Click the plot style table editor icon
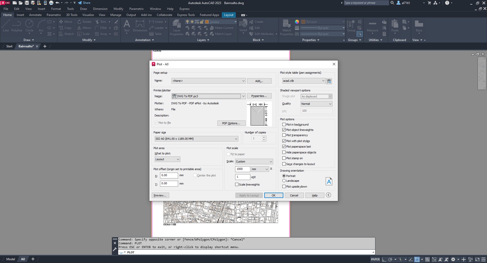Viewport: 487px width, 263px height. (329, 81)
